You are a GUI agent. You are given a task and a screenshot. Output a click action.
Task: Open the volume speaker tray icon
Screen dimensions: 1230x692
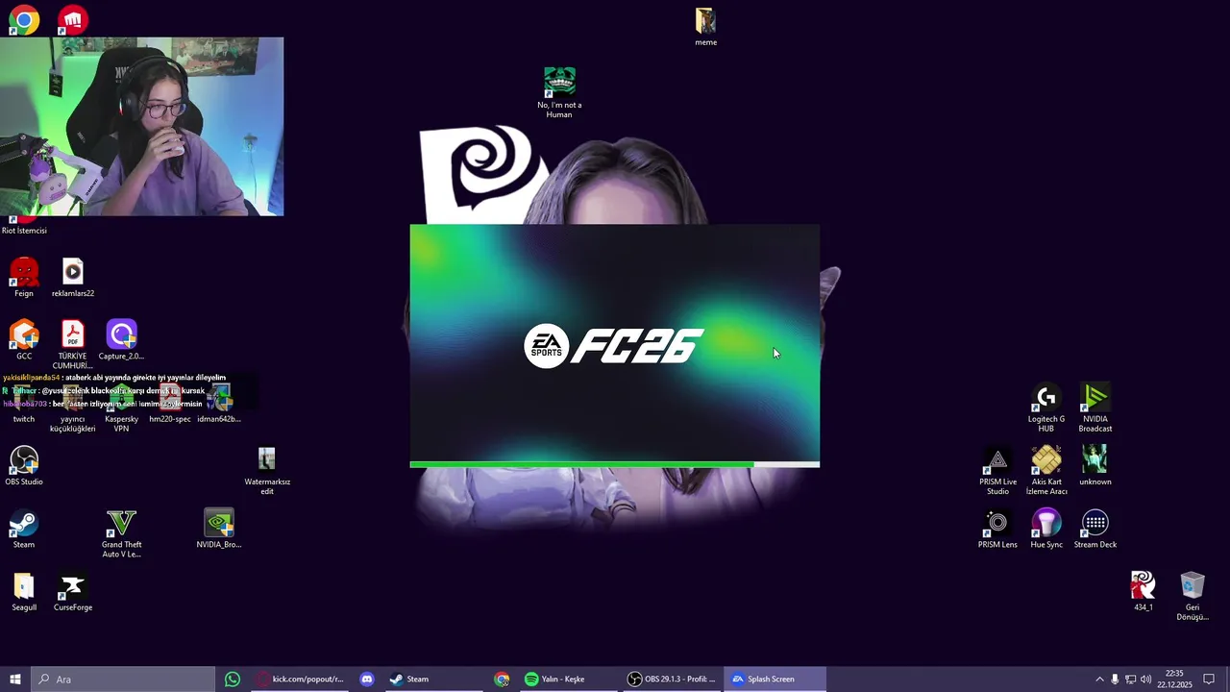tap(1145, 680)
